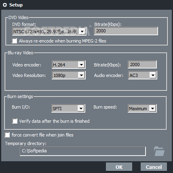Toggle Verify data after the burn is finished

click(x=15, y=121)
